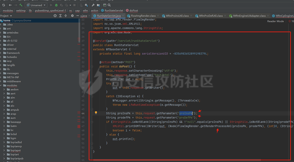
Task: Click the Sync/Reload icon in toolbar
Action: tap(3, 5)
